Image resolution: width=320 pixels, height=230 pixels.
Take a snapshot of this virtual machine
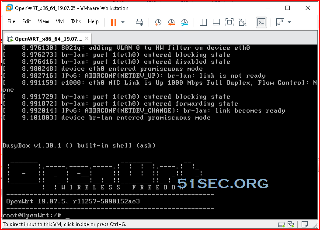tap(158, 22)
